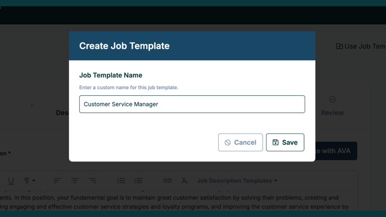The width and height of the screenshot is (386, 217).
Task: Click the Save button in dialog
Action: (x=285, y=142)
